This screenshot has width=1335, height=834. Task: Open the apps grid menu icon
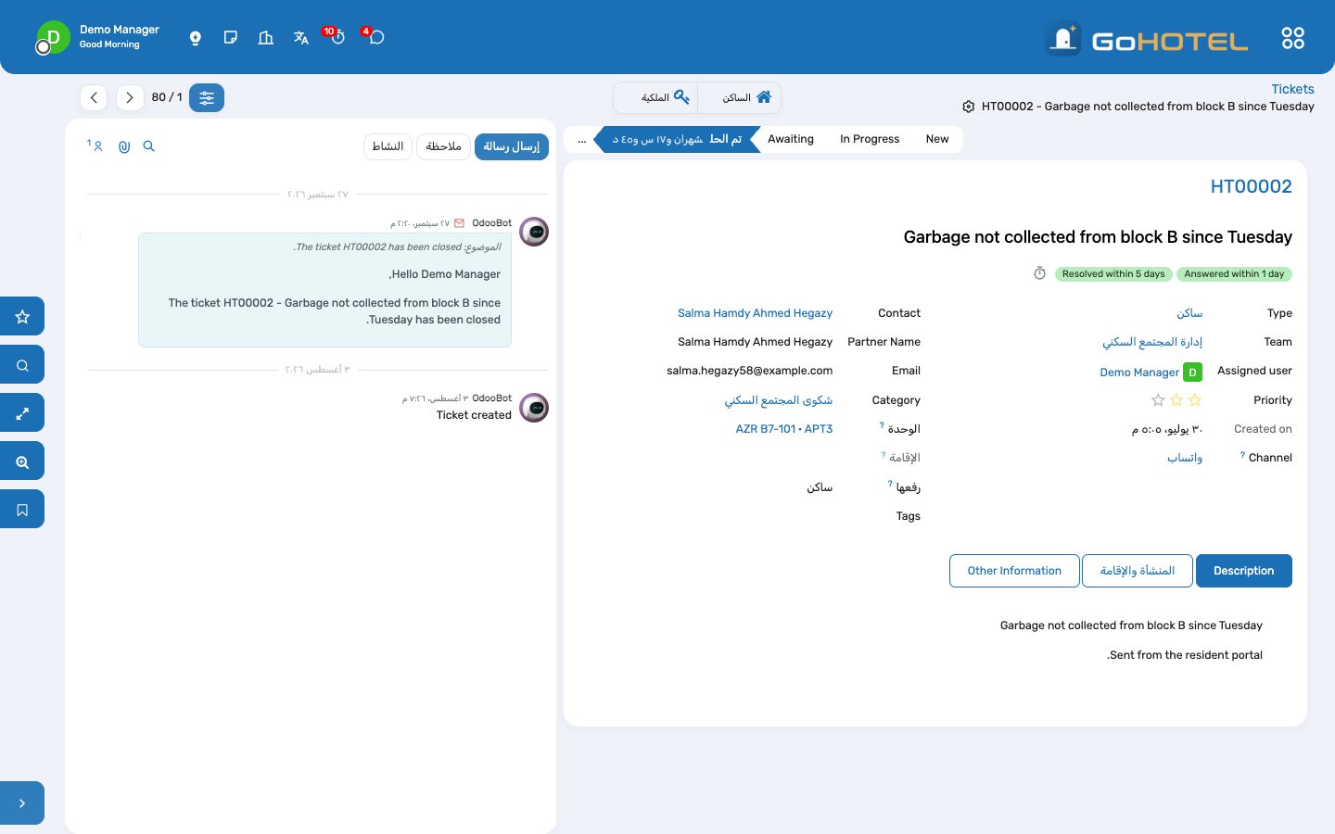[x=1292, y=38]
